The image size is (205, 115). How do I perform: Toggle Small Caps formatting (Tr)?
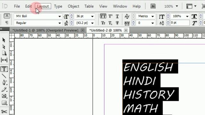pyautogui.click(x=103, y=23)
